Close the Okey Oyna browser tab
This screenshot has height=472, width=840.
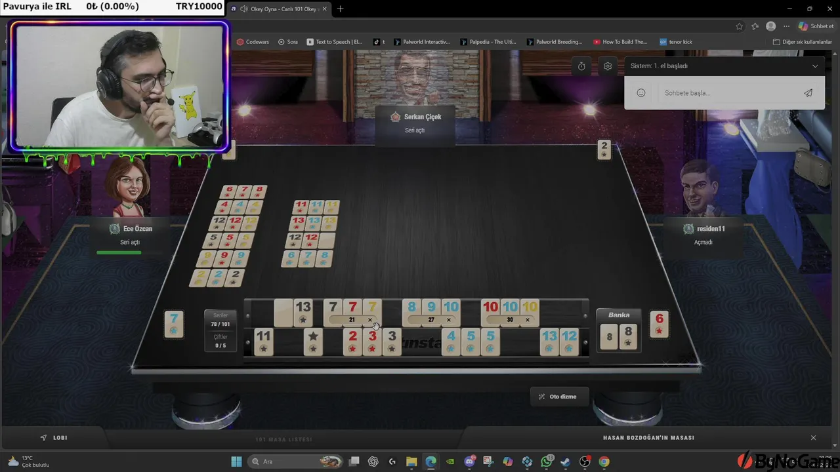(x=324, y=9)
